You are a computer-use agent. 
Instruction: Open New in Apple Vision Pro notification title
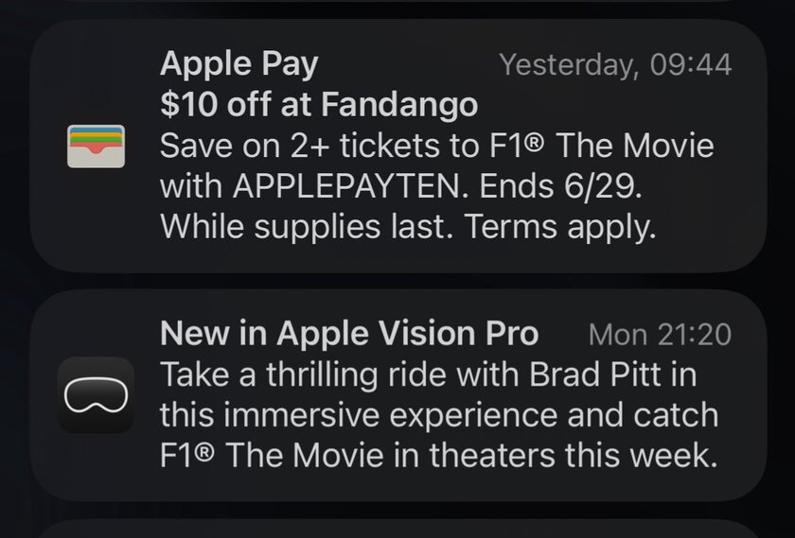(x=349, y=334)
